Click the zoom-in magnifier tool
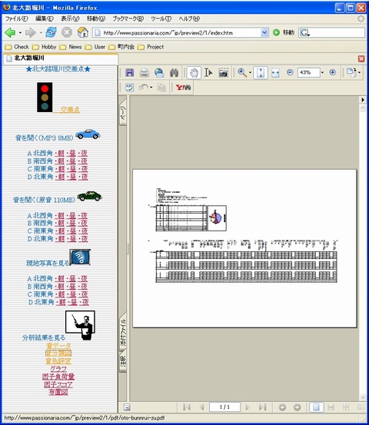This screenshot has width=369, height=425. 242,73
